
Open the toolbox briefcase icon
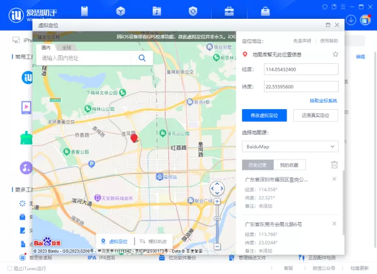coord(229,11)
